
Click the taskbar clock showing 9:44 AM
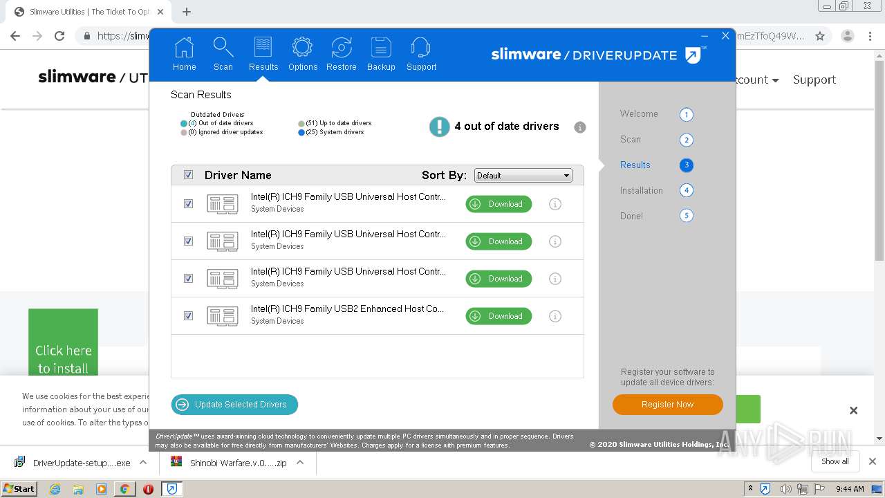pyautogui.click(x=849, y=489)
